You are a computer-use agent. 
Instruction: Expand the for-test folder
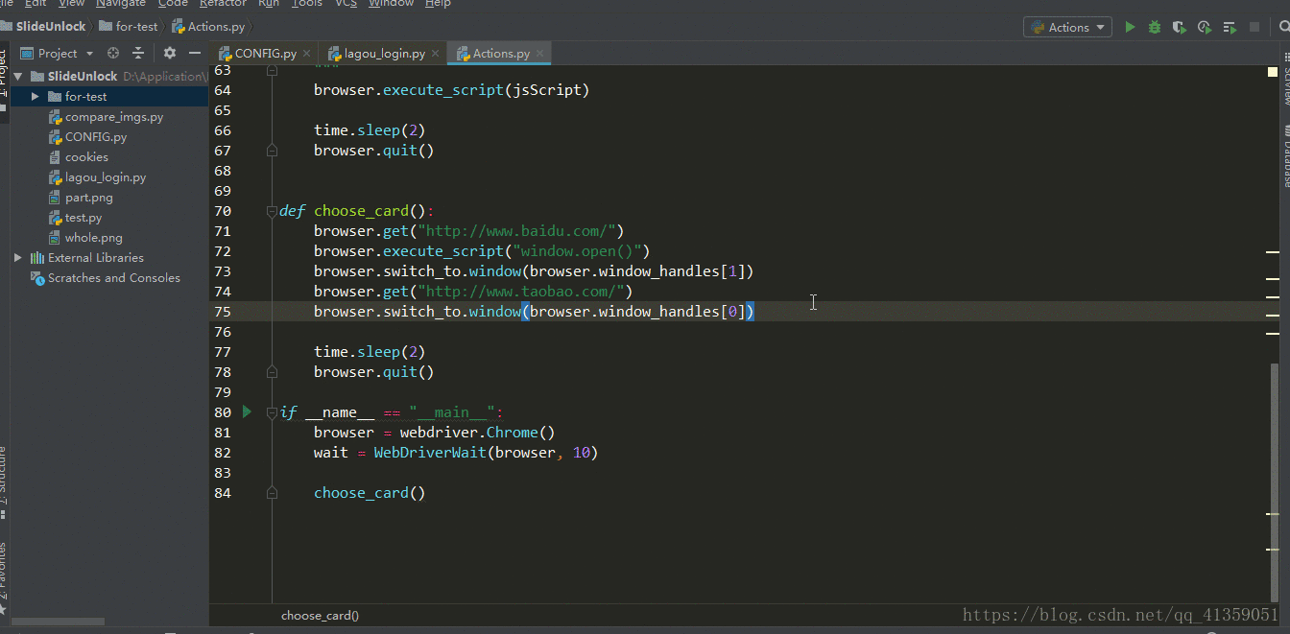tap(36, 96)
